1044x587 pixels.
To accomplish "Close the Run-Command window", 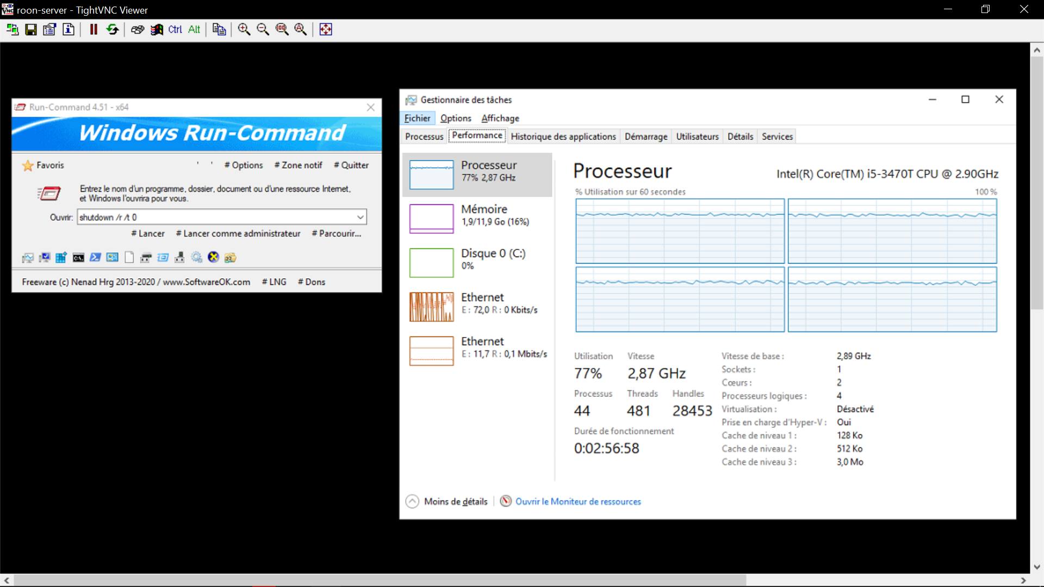I will point(371,107).
